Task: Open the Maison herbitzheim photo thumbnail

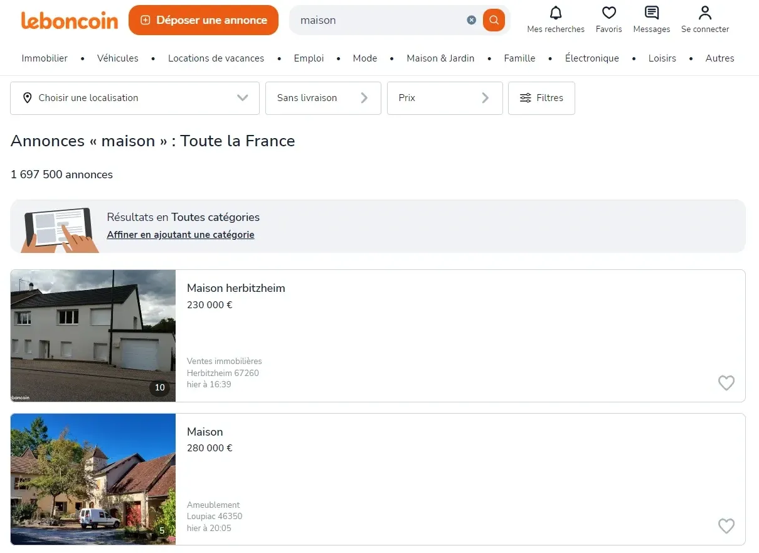Action: pos(93,336)
